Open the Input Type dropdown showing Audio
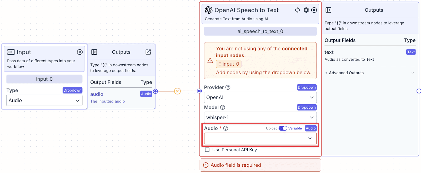The image size is (421, 173). pyautogui.click(x=44, y=100)
